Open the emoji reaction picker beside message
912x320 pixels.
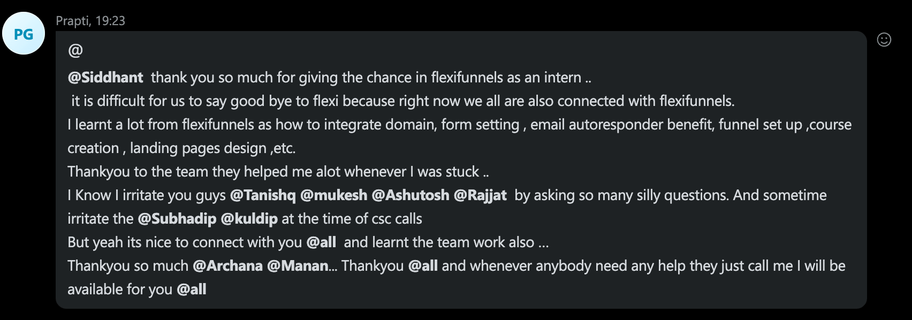pyautogui.click(x=884, y=40)
